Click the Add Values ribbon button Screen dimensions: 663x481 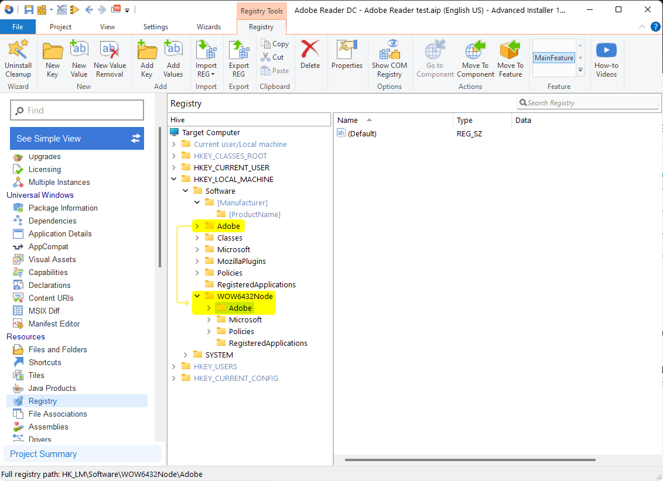coord(173,59)
